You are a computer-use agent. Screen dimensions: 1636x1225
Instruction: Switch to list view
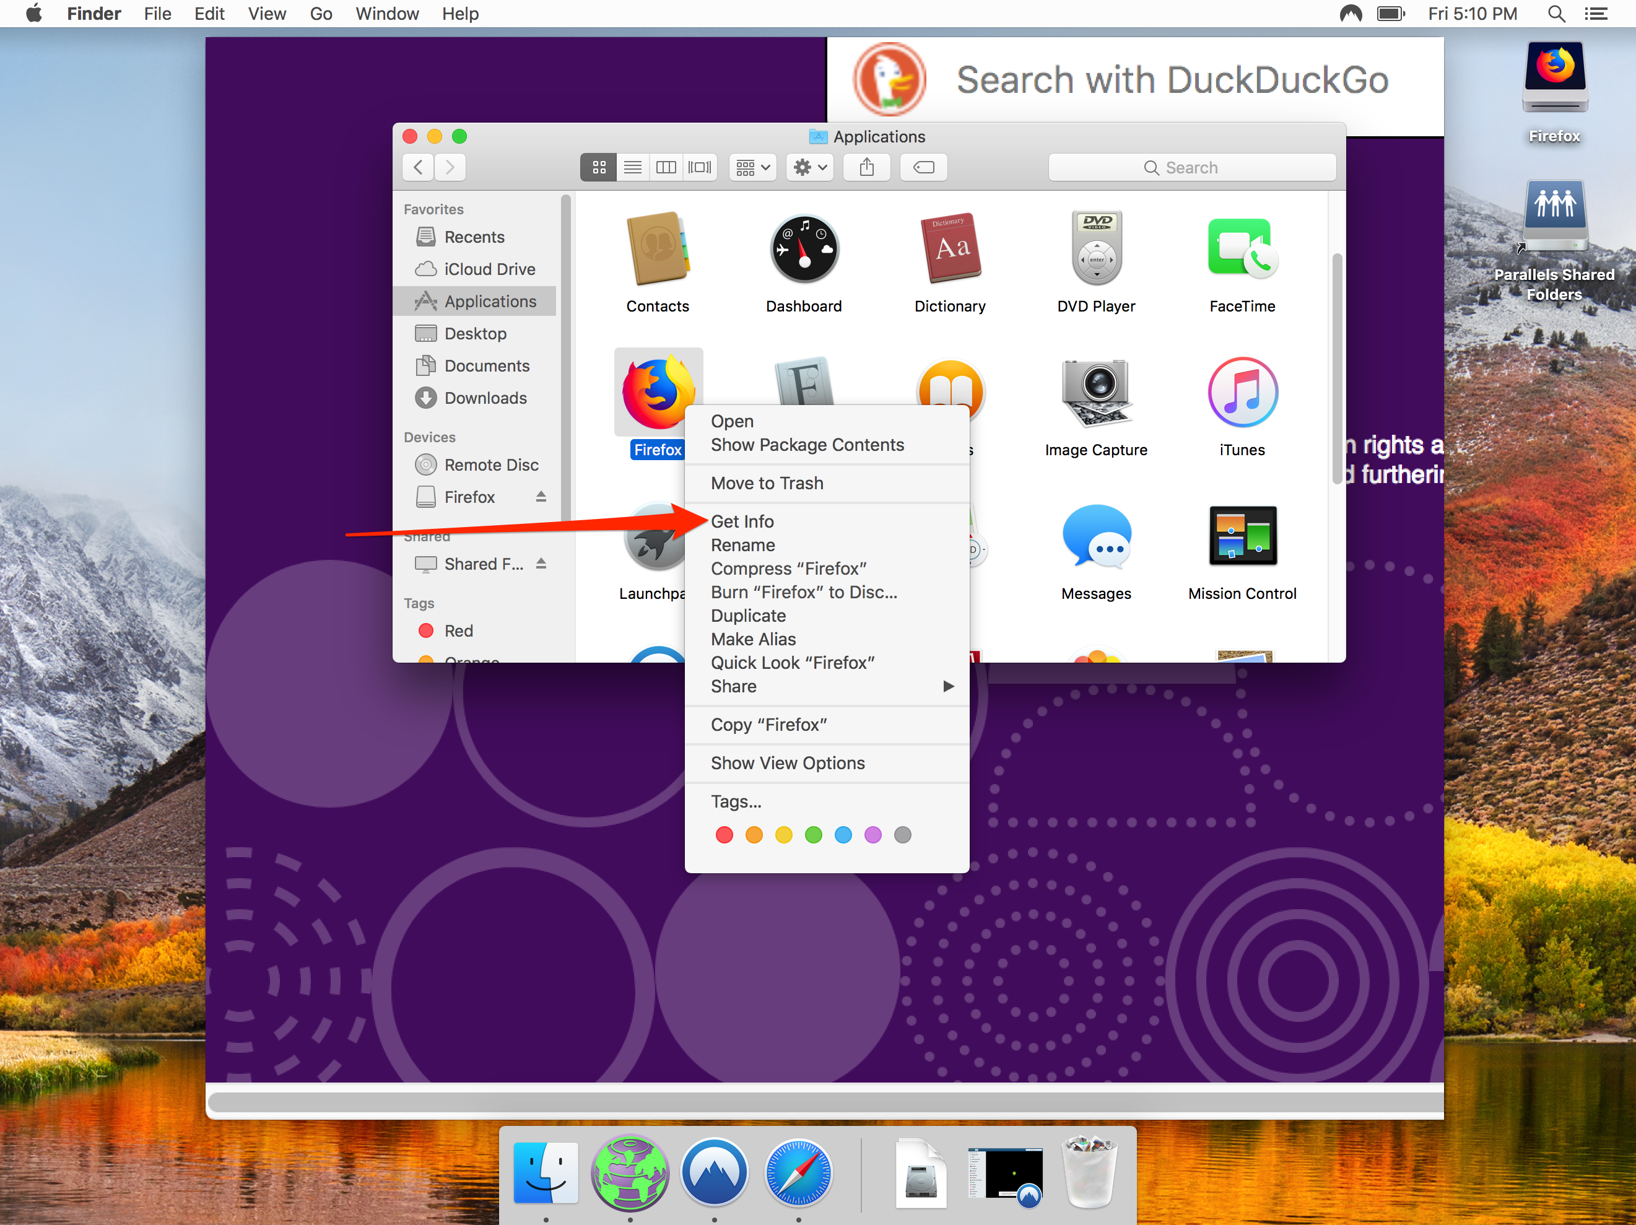[x=632, y=167]
